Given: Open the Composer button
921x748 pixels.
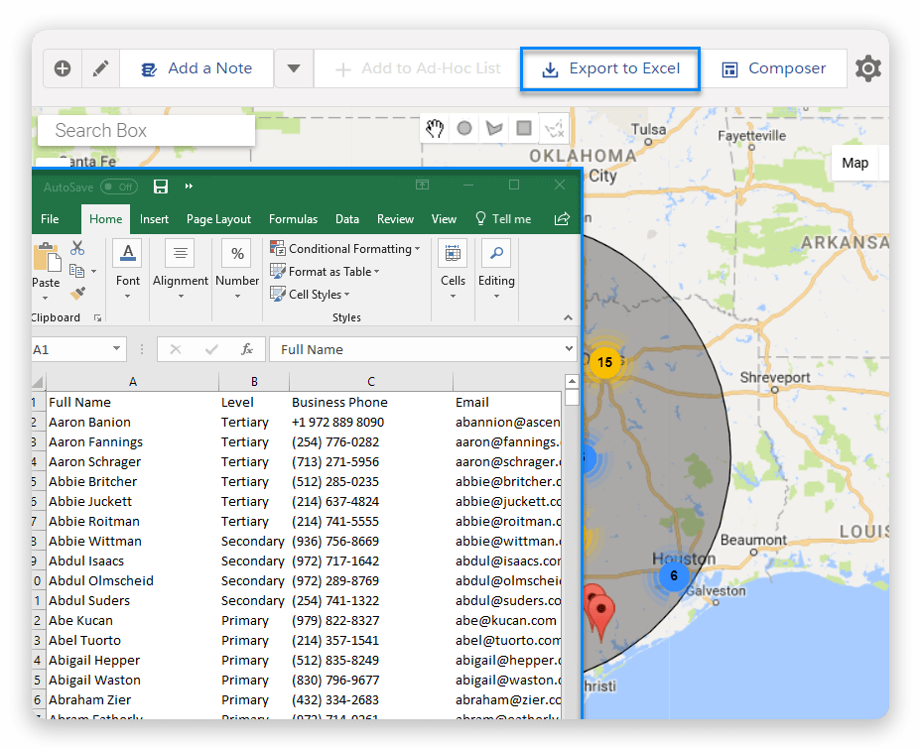Looking at the screenshot, I should pos(774,68).
